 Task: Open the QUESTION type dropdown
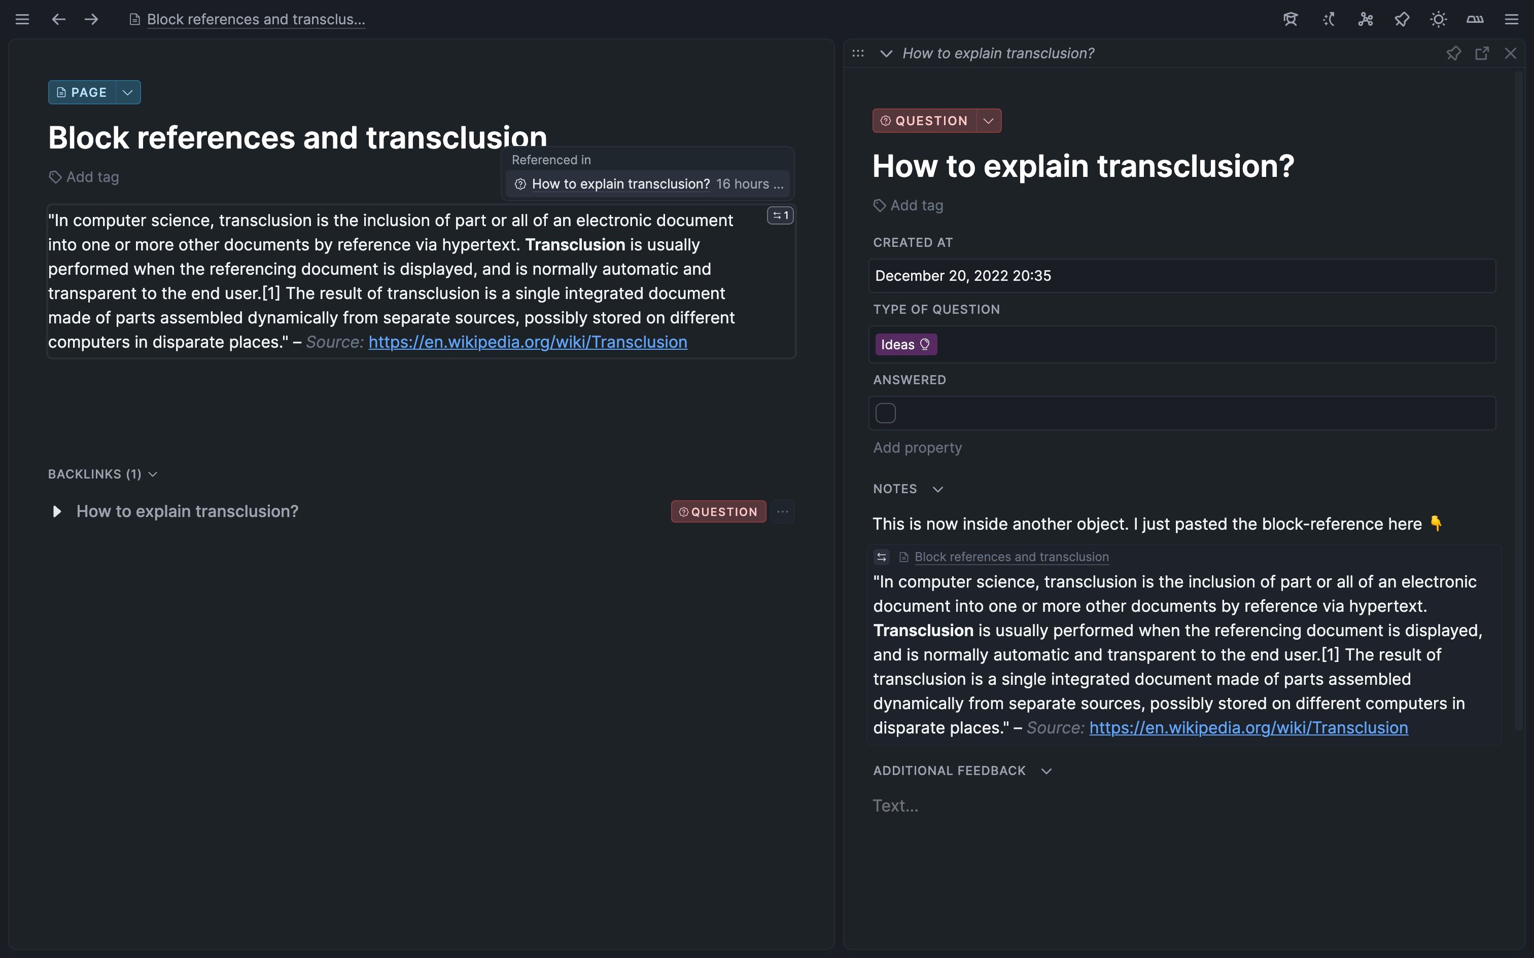pyautogui.click(x=988, y=121)
